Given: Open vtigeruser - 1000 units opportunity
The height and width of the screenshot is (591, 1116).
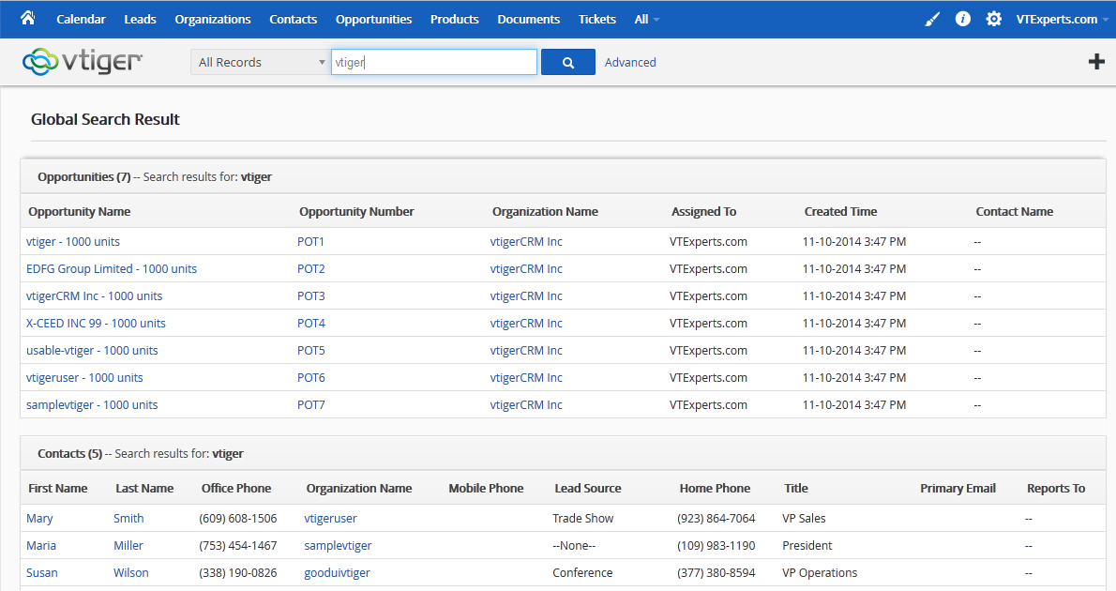Looking at the screenshot, I should pyautogui.click(x=84, y=377).
